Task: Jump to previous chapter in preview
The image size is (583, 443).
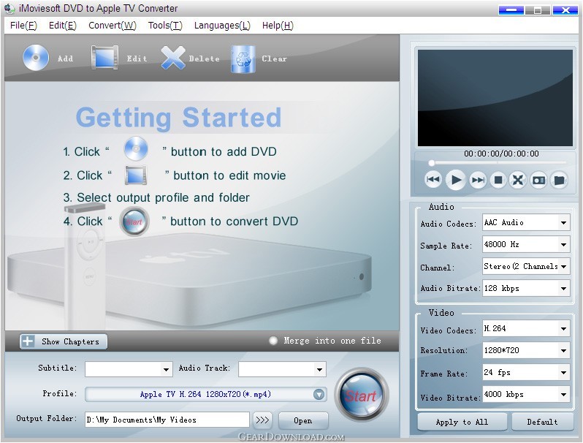Action: 433,180
